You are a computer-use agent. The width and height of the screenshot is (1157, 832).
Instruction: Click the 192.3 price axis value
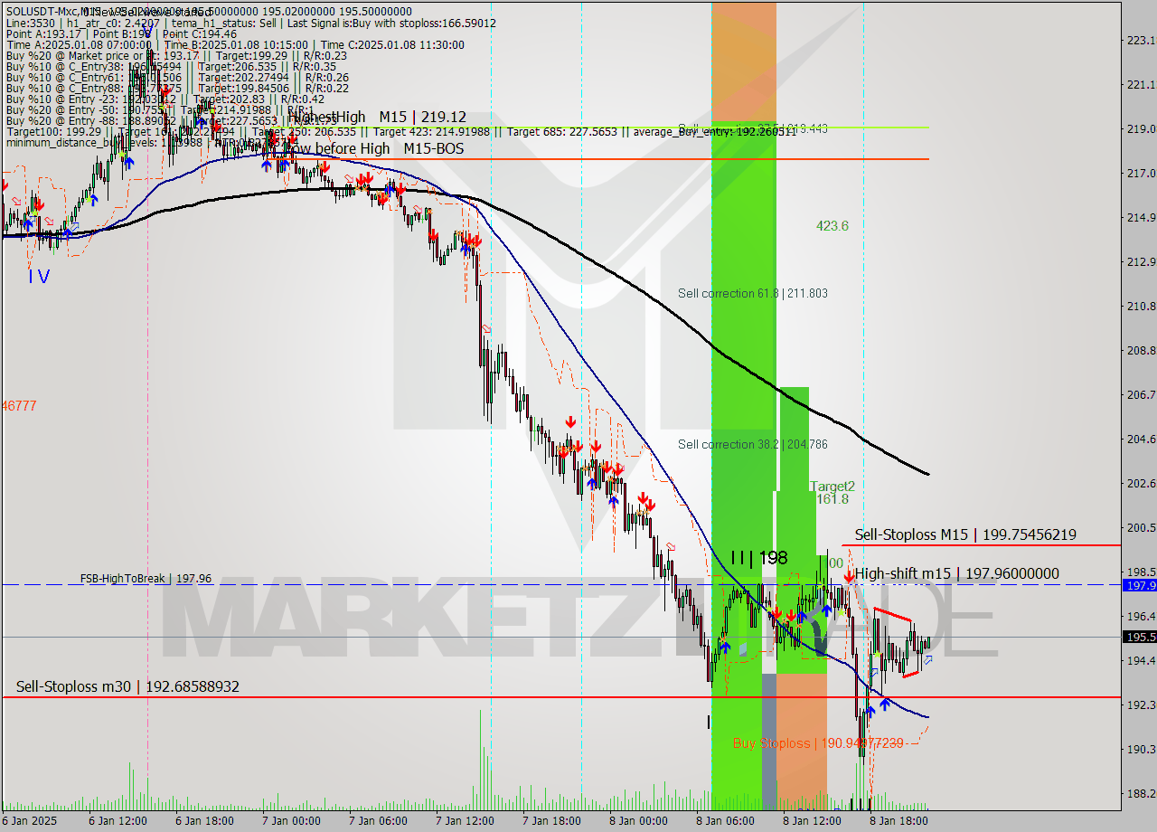(x=1142, y=704)
